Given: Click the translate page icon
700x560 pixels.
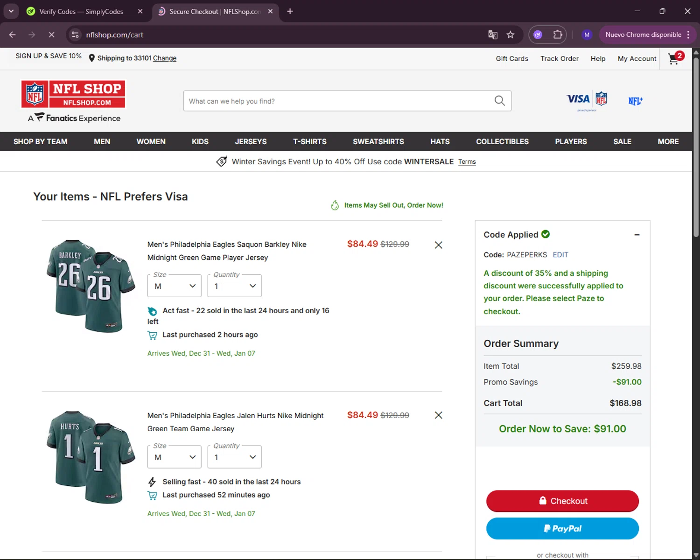Looking at the screenshot, I should 493,35.
